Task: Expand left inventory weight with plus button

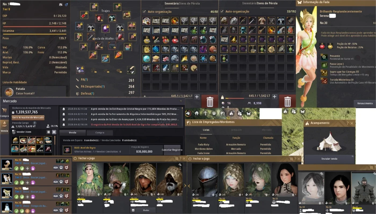Action: coord(197,97)
